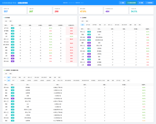Click the purple 484 stat value
The image size is (156, 124).
(107, 12)
